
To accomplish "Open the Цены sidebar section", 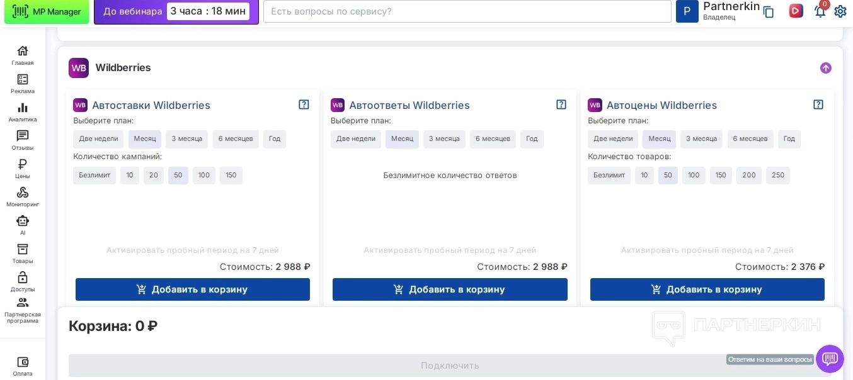I will pyautogui.click(x=23, y=169).
